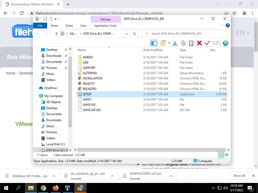Click the navigation pane vertical scrollbar
The width and height of the screenshot is (258, 193).
tap(70, 92)
